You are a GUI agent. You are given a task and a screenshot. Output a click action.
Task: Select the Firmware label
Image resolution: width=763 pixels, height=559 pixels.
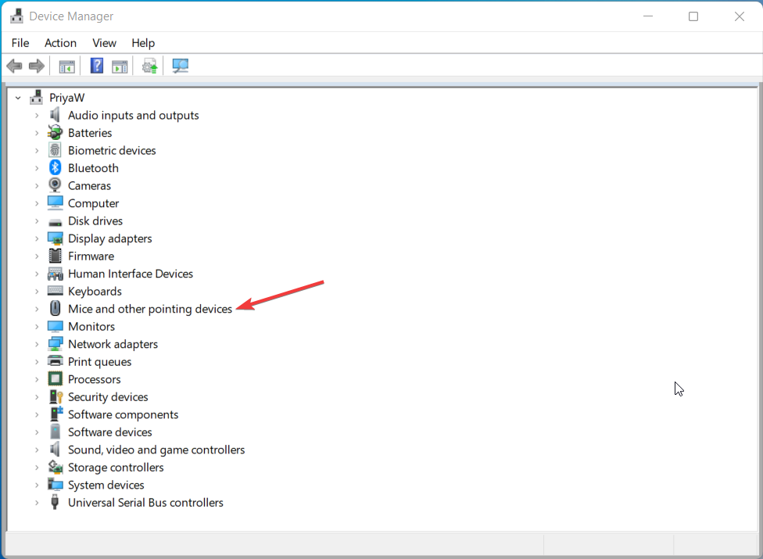[91, 256]
